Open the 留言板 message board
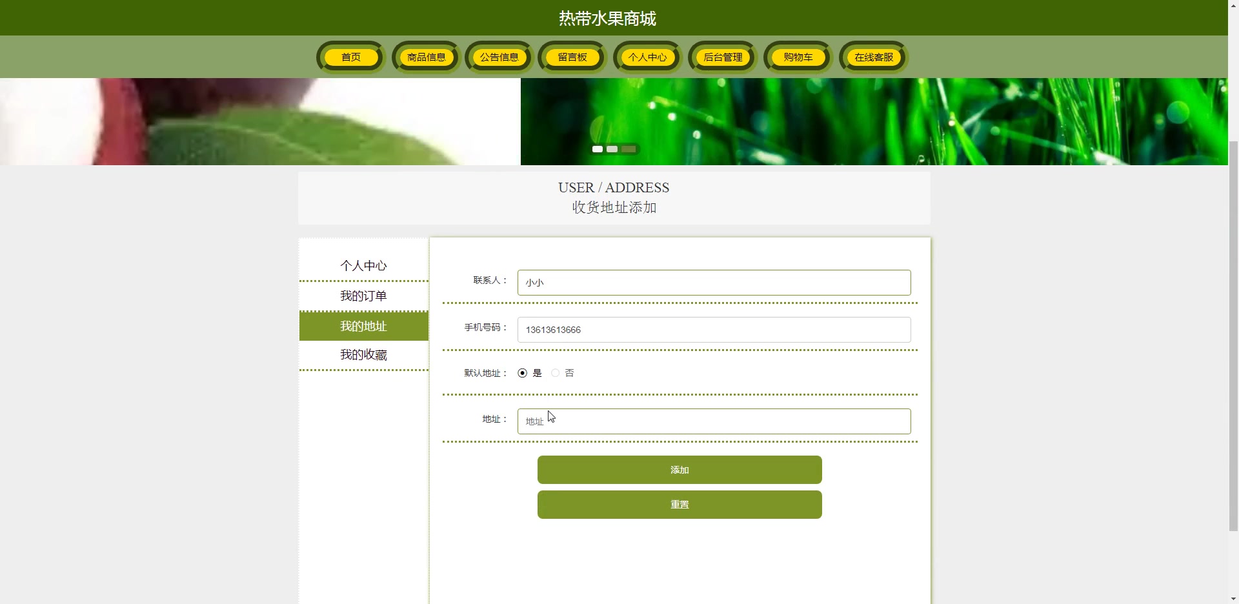The width and height of the screenshot is (1239, 604). point(572,57)
